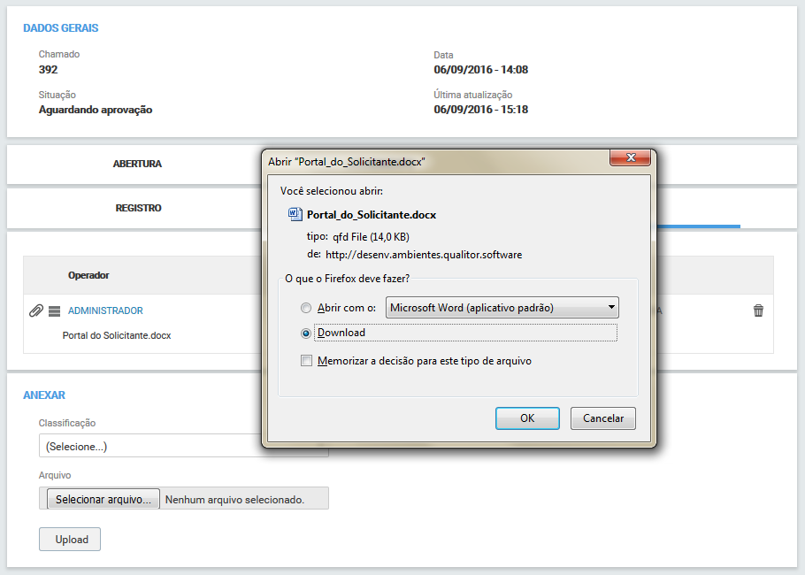
Task: Click the paperclip attachment icon
Action: tap(36, 310)
